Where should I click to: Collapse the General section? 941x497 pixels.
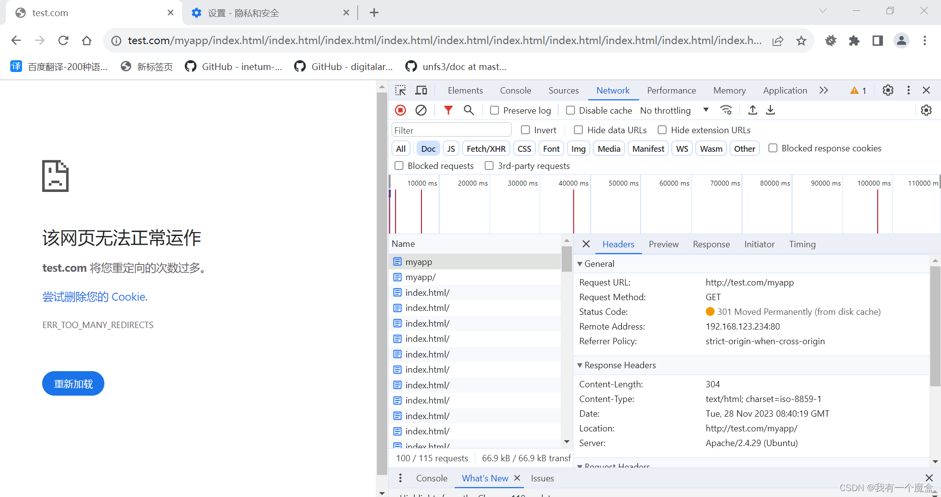580,264
